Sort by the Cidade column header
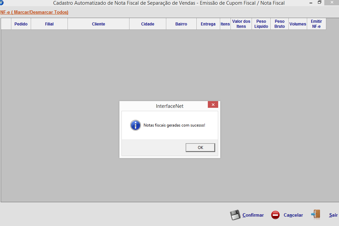Viewport: 339px width, 226px height. 148,24
